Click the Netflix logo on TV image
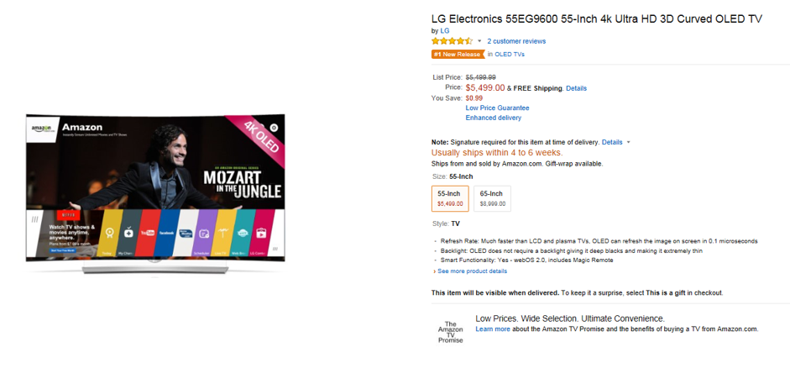790x368 pixels. [67, 215]
